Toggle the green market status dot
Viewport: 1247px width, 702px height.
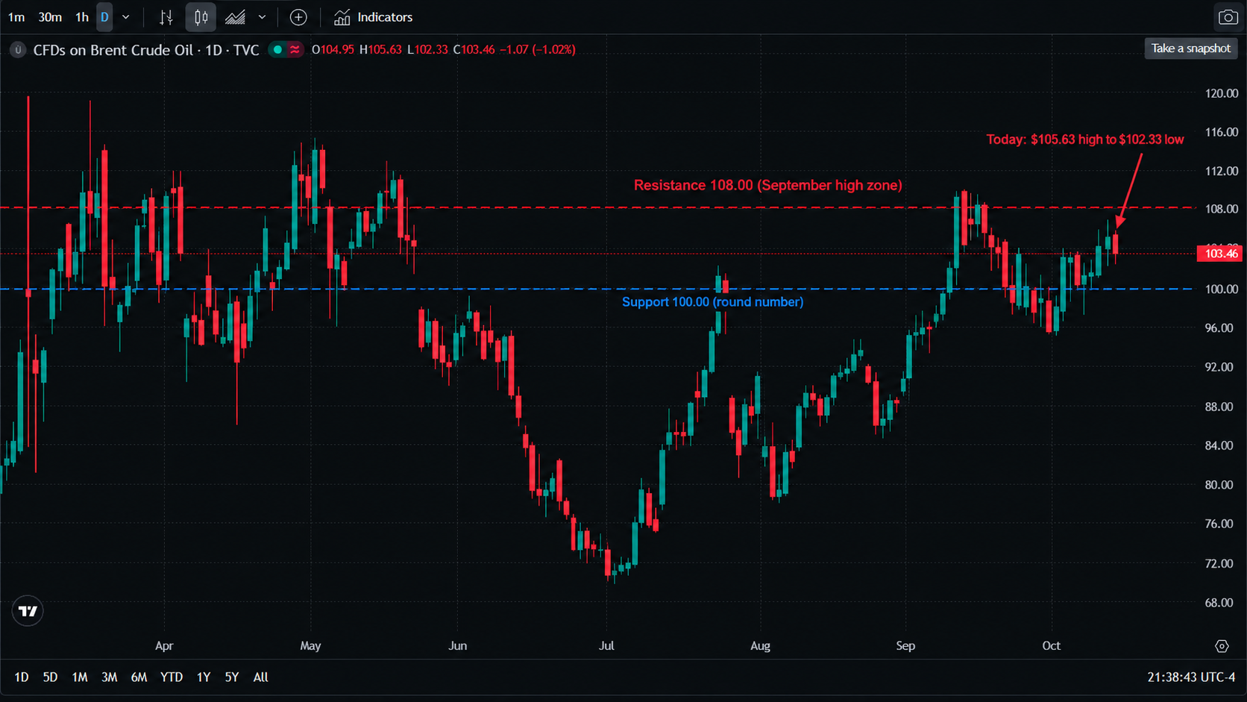(x=277, y=50)
